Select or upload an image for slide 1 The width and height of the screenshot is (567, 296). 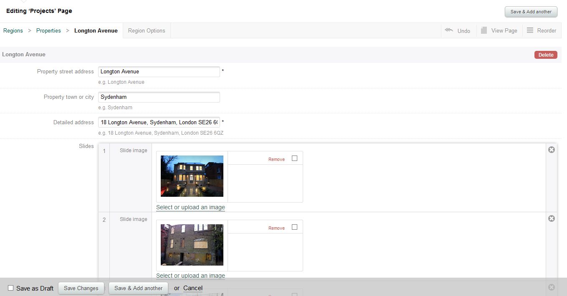pos(190,207)
